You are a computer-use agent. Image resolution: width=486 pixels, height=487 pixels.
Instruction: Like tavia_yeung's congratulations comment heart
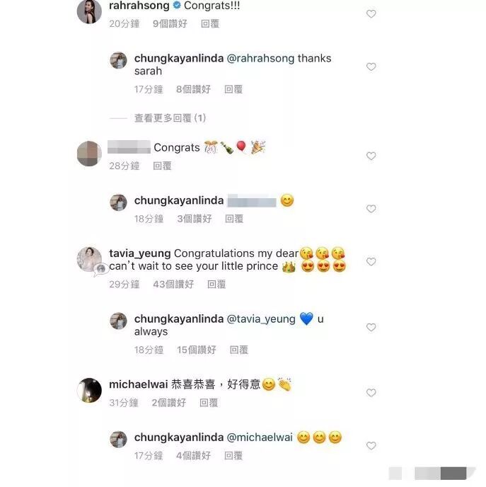(x=371, y=261)
